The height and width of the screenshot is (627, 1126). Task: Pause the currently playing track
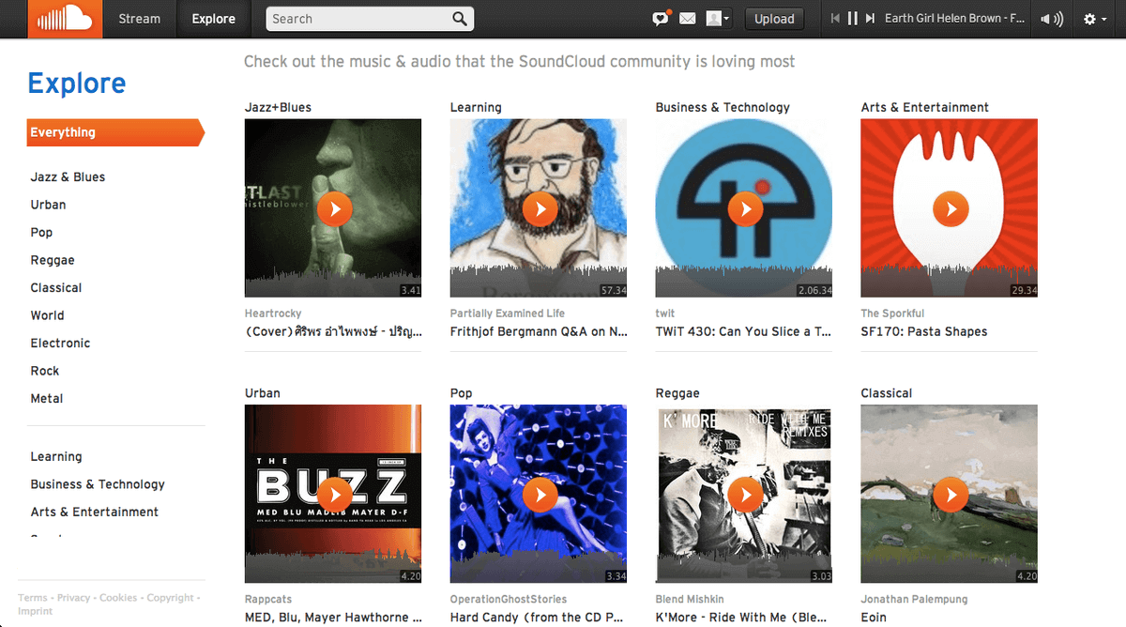[853, 19]
